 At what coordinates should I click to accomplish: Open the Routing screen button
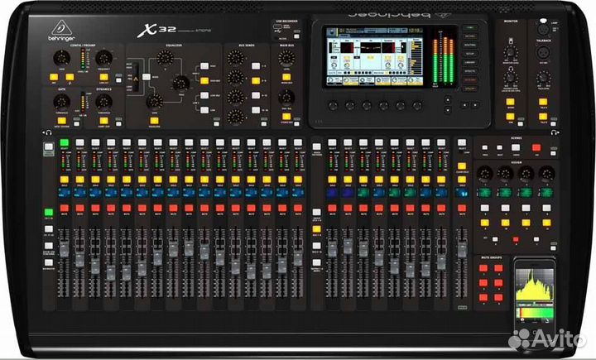click(470, 46)
